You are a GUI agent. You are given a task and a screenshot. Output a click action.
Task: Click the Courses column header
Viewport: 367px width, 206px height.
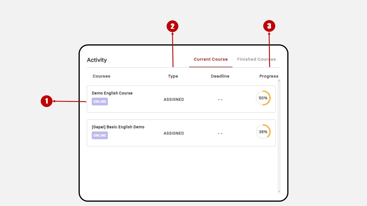coord(101,76)
